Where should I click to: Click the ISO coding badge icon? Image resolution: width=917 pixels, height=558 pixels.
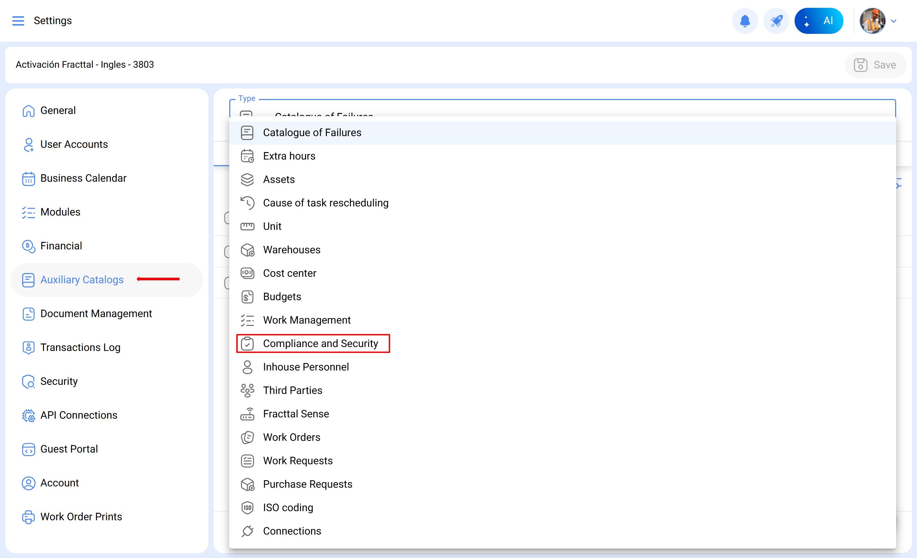[x=247, y=508]
